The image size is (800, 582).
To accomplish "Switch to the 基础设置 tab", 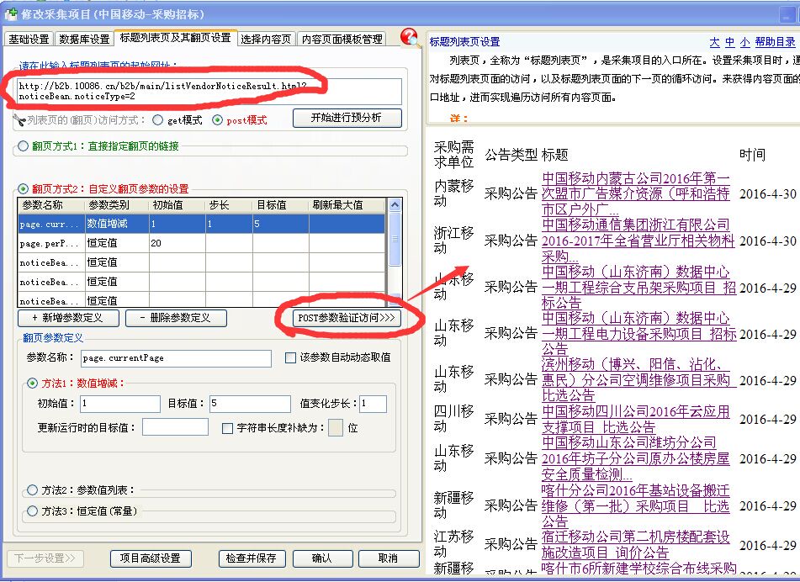I will 29,39.
